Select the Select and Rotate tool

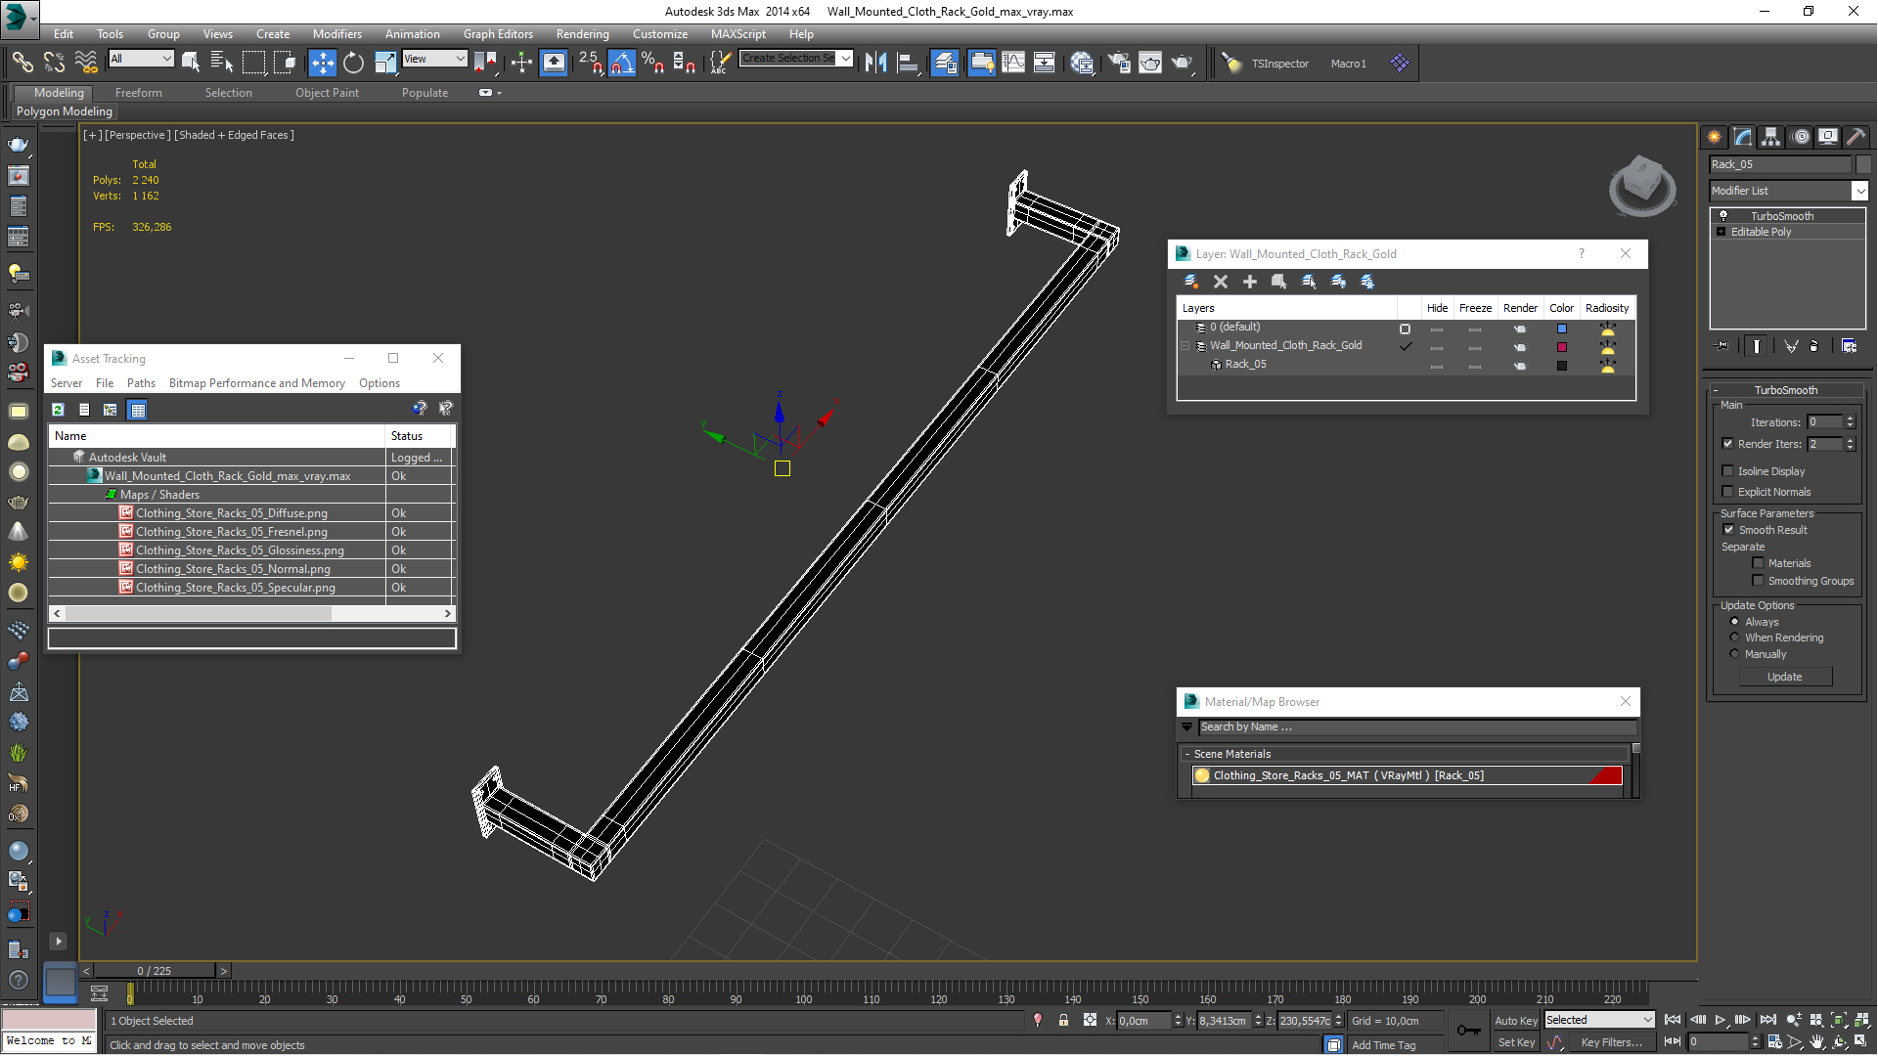point(353,63)
